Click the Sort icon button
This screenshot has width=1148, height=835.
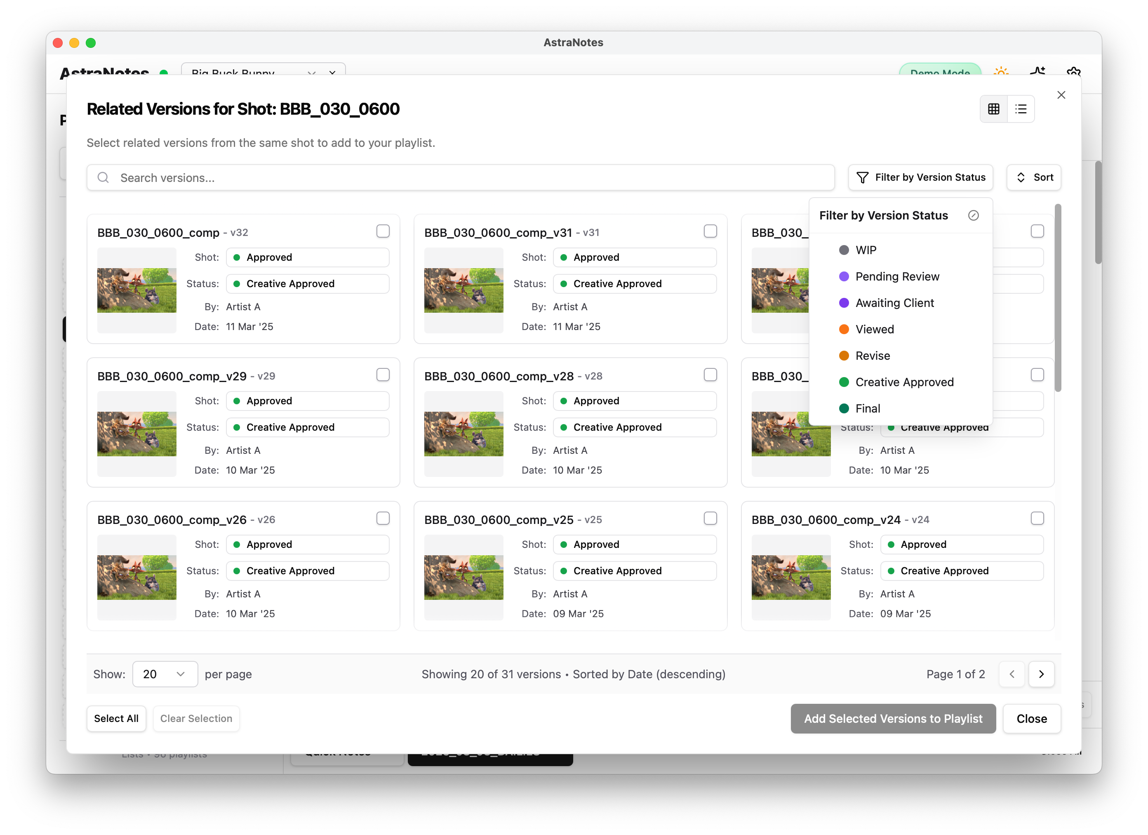[x=1022, y=177]
